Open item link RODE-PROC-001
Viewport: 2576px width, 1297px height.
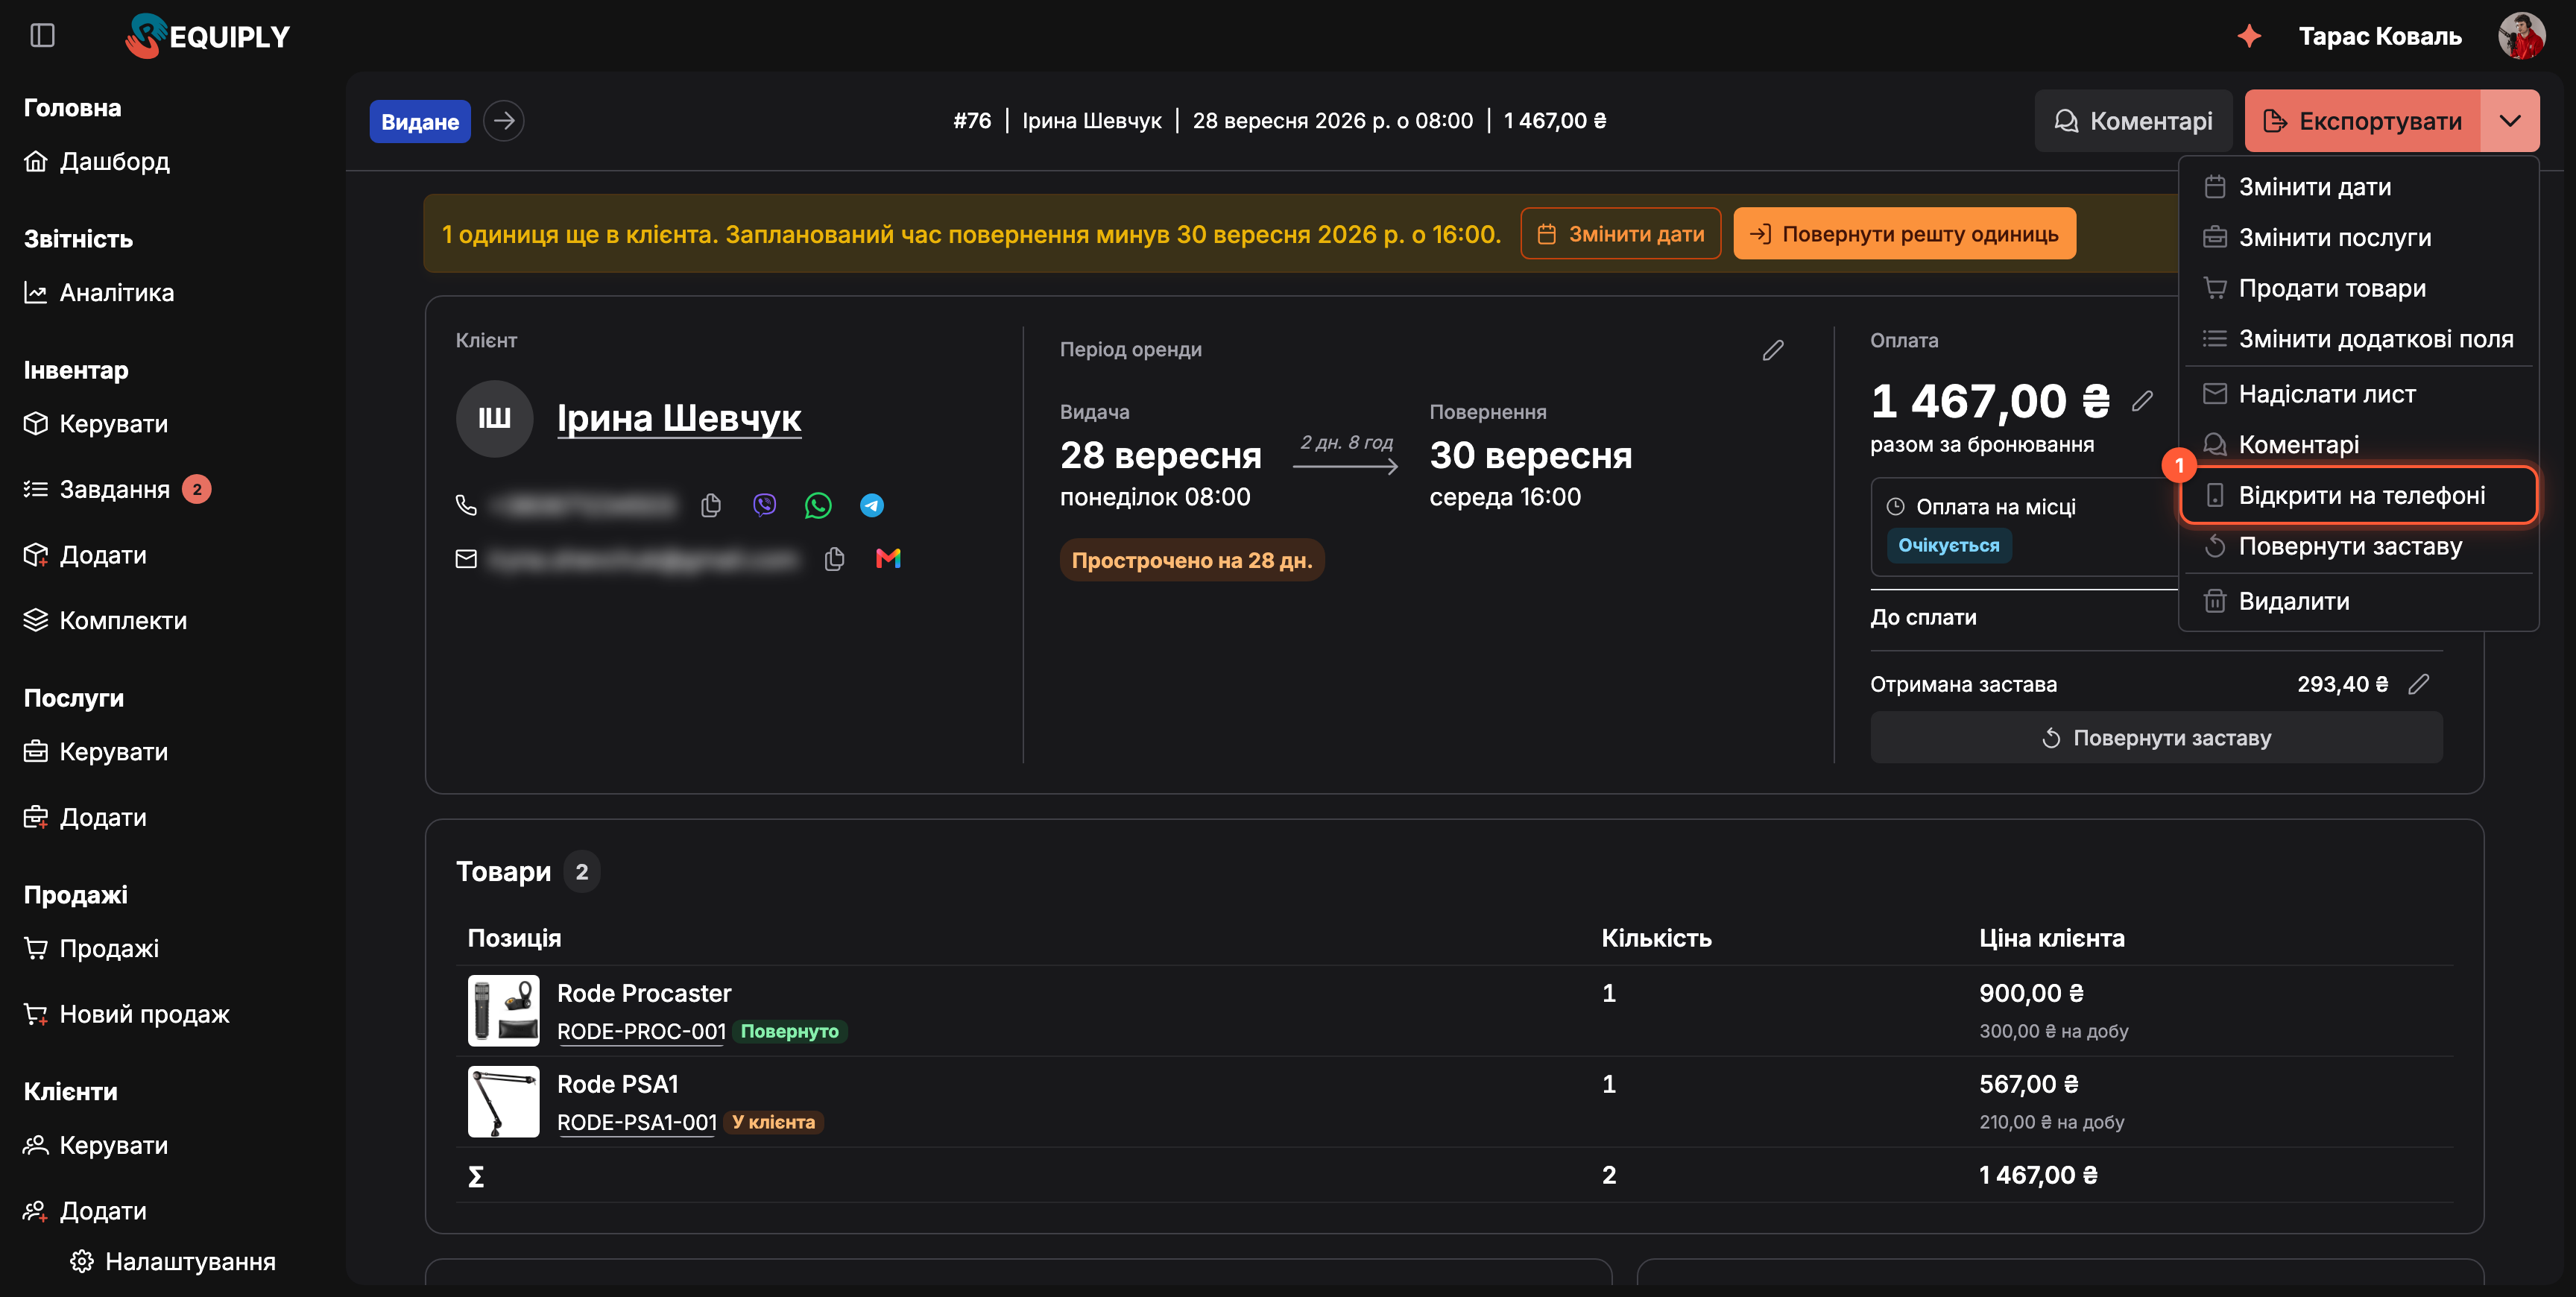pos(641,1031)
